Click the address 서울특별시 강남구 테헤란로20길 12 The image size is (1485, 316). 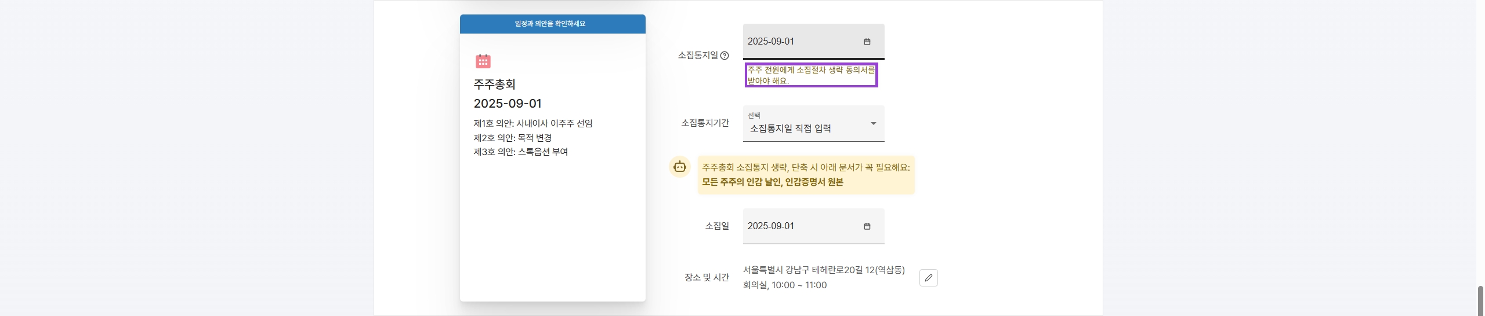(824, 270)
